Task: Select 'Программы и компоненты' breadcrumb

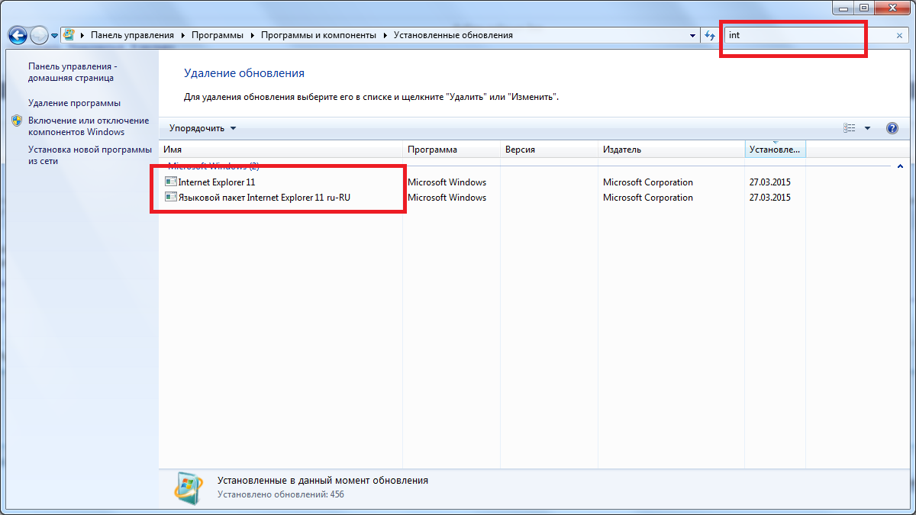Action: click(x=318, y=35)
